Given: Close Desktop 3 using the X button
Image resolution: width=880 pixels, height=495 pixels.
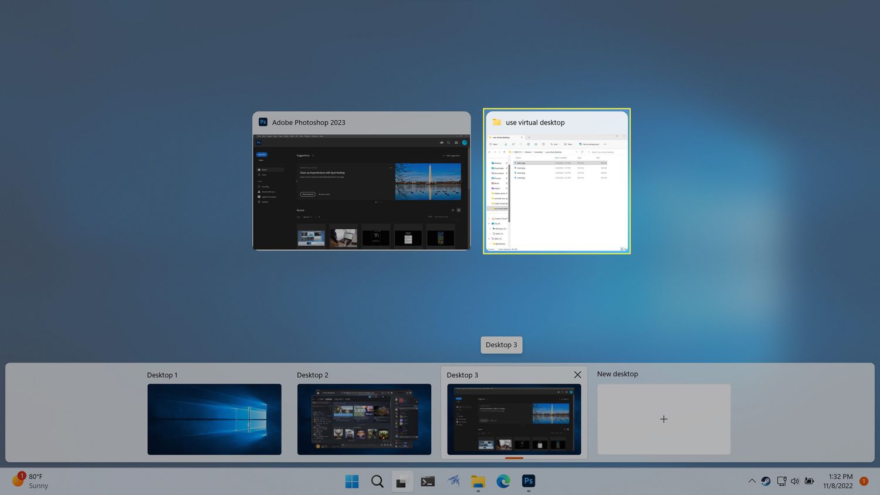Looking at the screenshot, I should [577, 375].
